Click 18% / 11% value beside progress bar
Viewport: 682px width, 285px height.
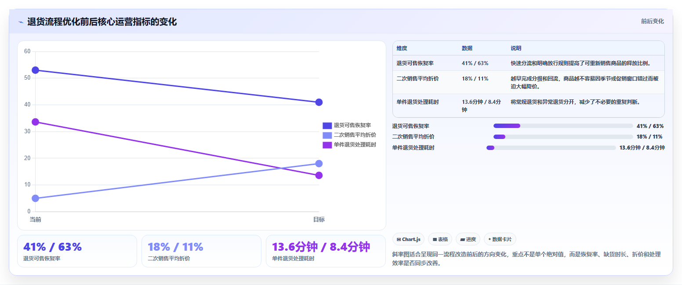(649, 137)
